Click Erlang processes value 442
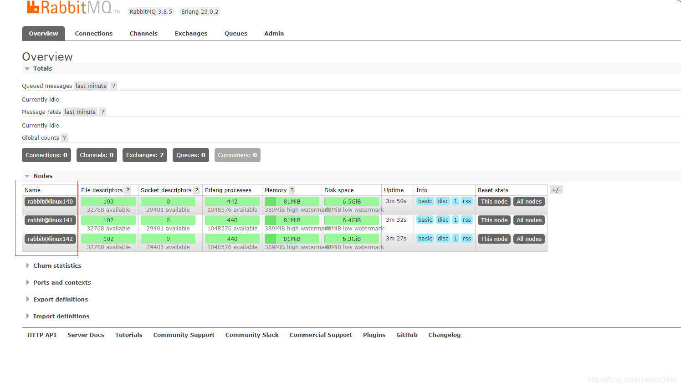The height and width of the screenshot is (388, 681). point(232,202)
